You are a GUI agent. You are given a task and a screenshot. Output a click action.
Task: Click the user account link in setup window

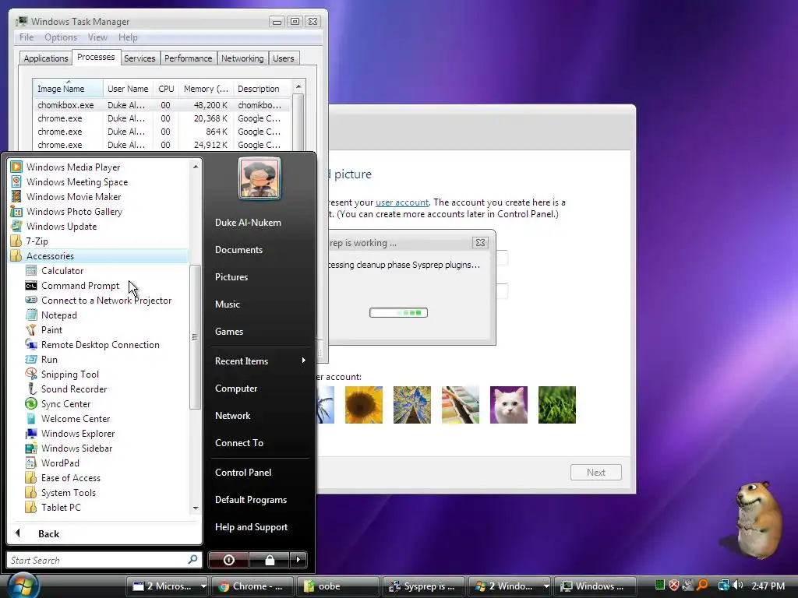pos(402,202)
